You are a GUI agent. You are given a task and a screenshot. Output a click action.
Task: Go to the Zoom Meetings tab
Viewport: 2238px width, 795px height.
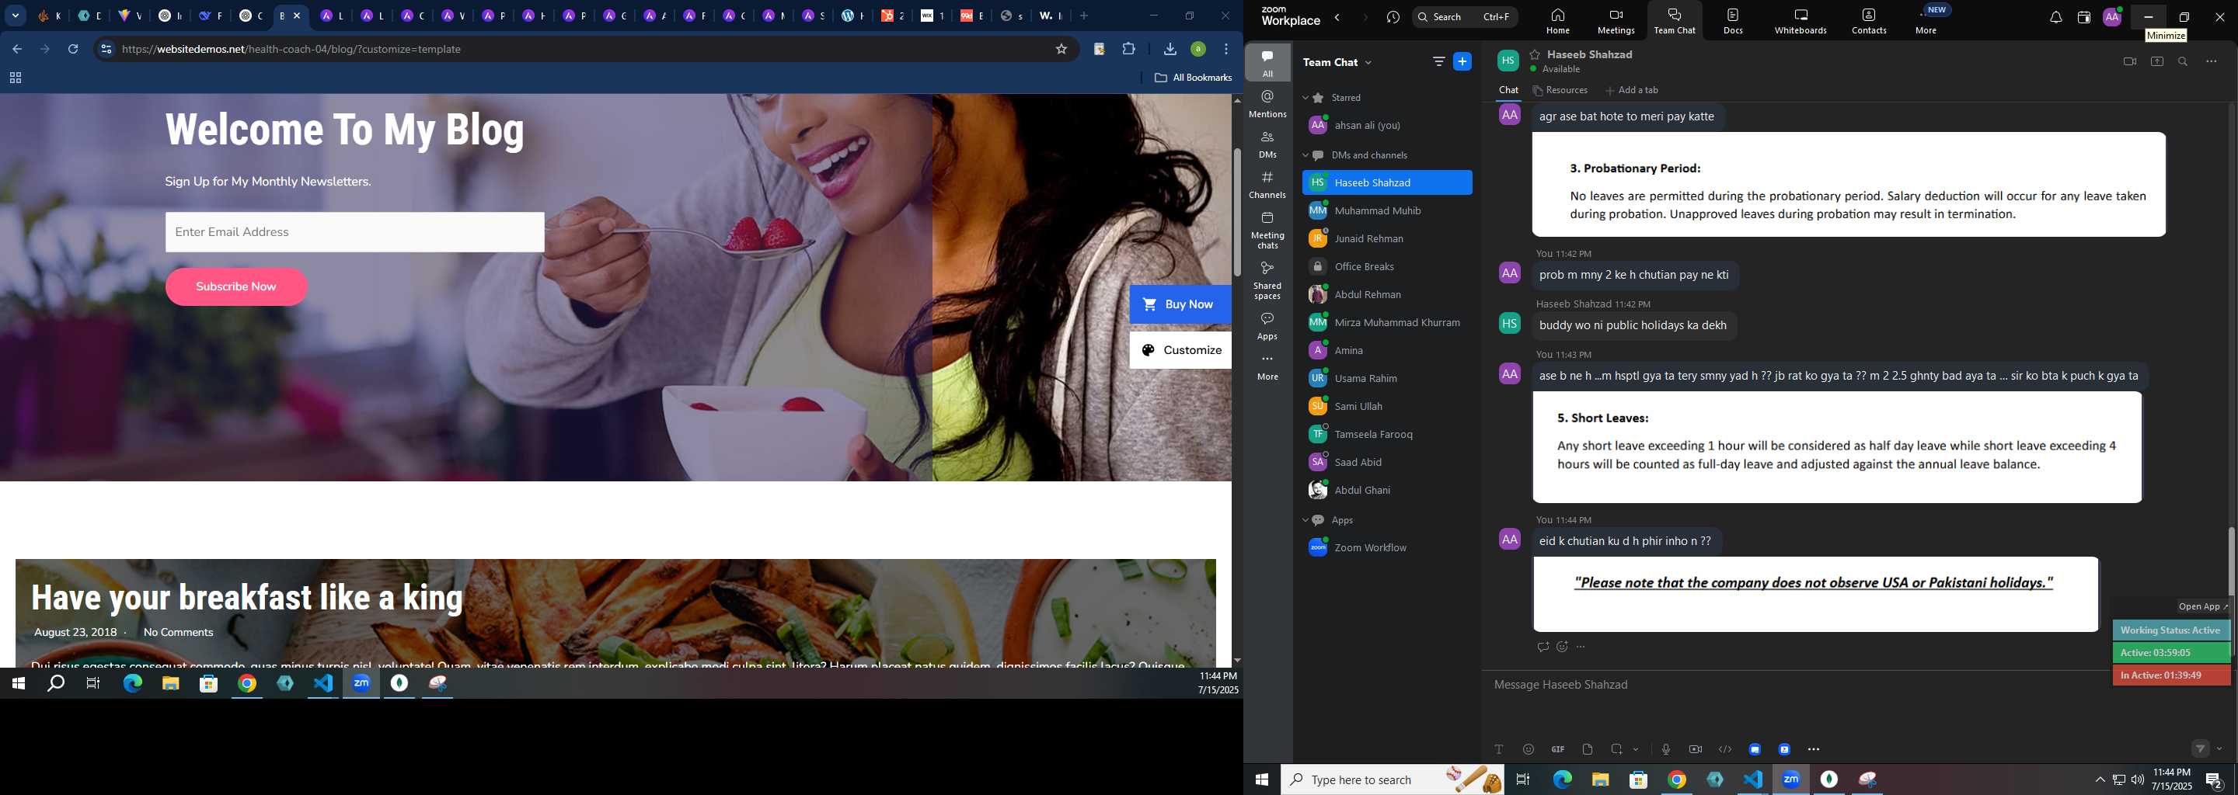[1616, 21]
